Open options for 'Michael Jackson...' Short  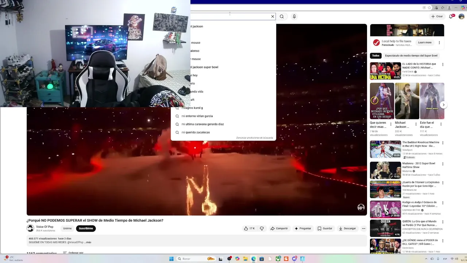pos(416,124)
